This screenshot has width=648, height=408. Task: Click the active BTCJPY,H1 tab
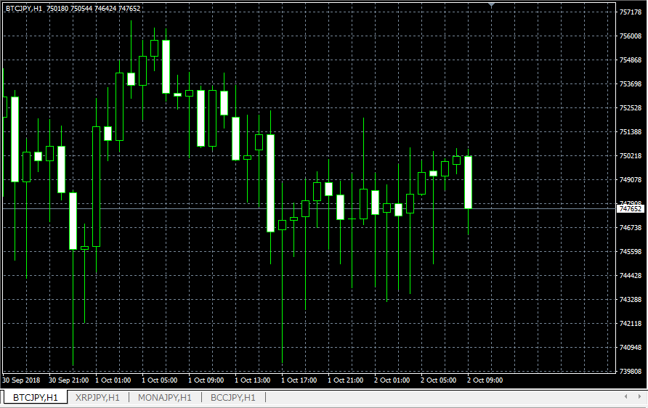tap(36, 398)
